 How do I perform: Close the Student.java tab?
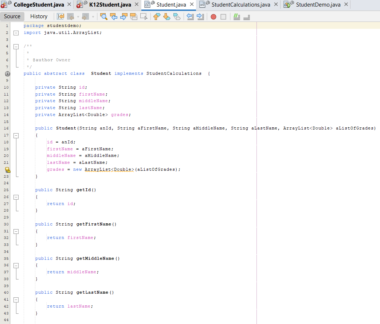point(192,4)
